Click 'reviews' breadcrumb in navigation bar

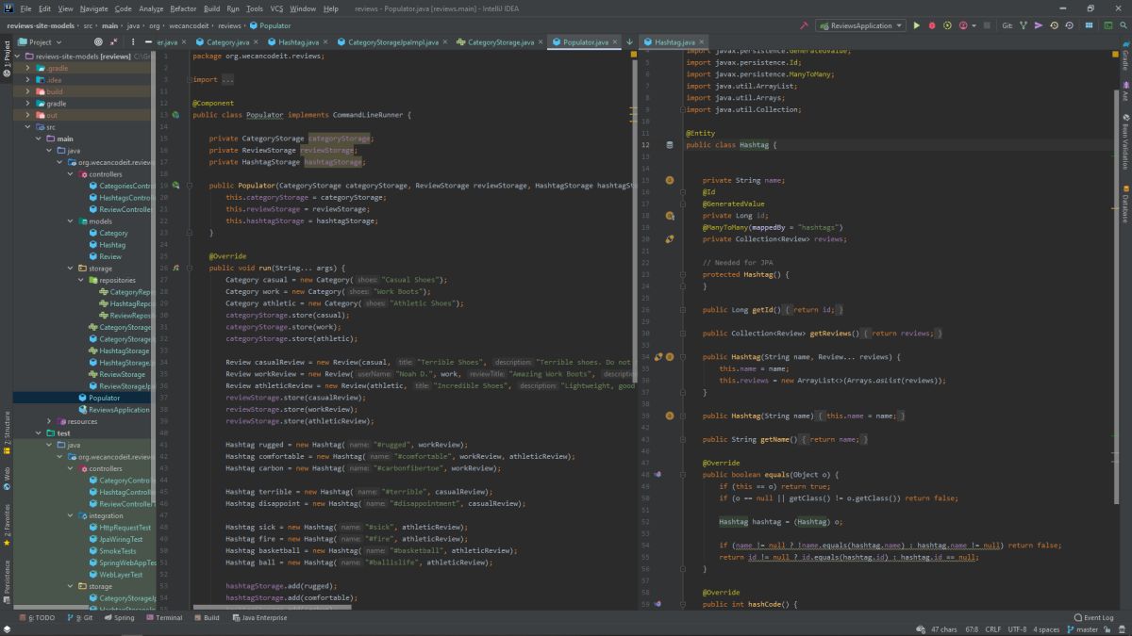click(x=229, y=25)
